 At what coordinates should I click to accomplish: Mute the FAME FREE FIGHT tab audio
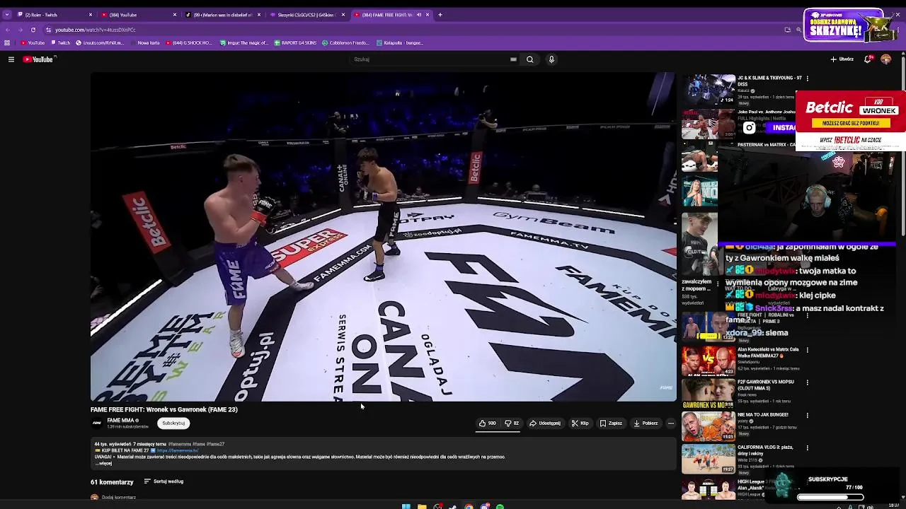419,14
